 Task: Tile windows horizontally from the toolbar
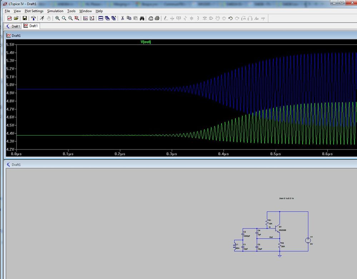tap(101, 18)
